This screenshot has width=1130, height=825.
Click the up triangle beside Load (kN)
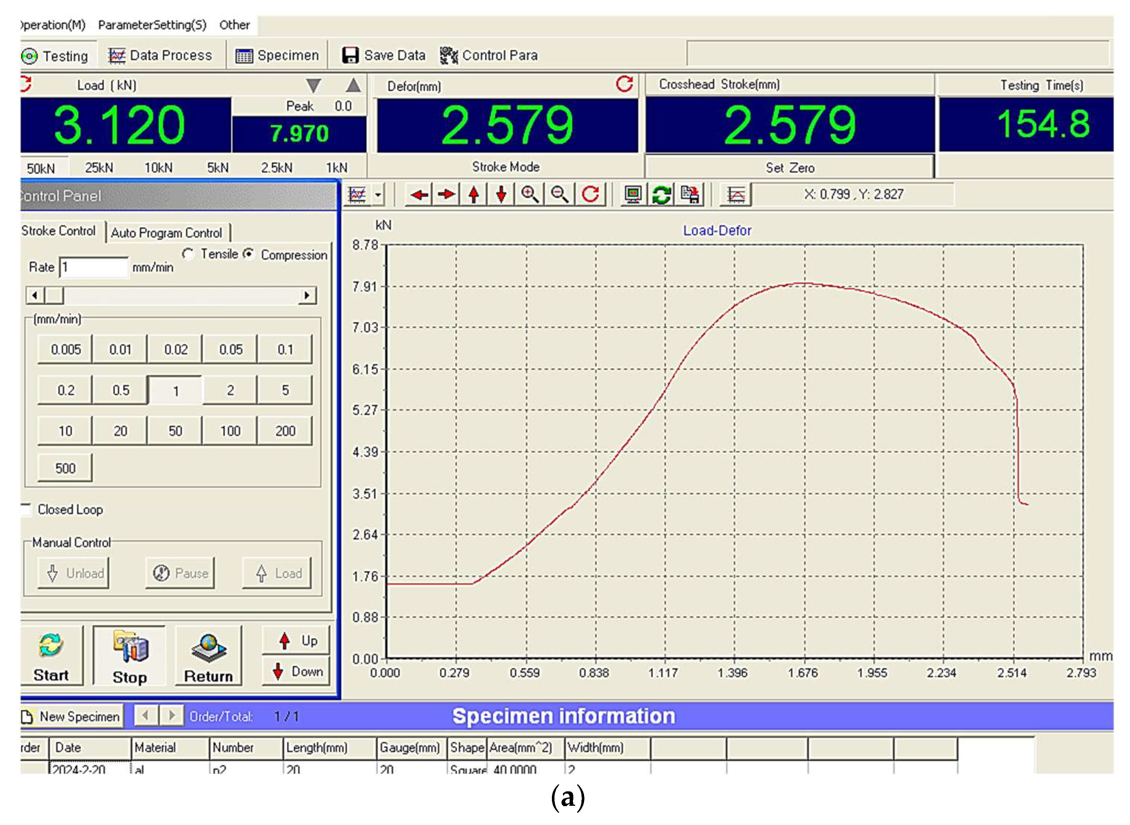pos(354,85)
